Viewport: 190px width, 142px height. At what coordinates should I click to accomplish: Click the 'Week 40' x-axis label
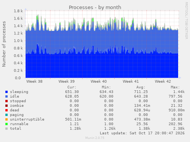click(99, 82)
